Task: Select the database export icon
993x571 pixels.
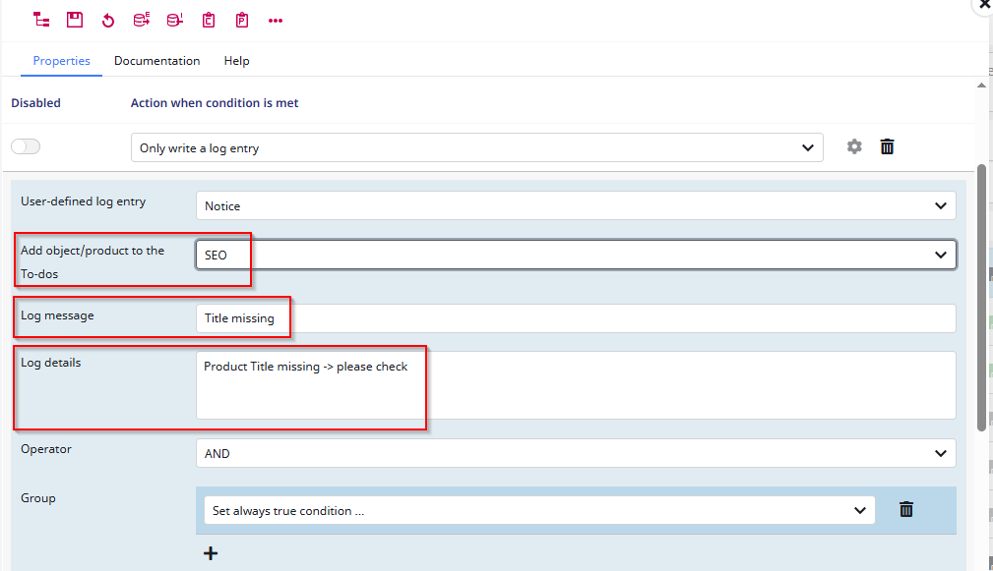Action: tap(141, 19)
